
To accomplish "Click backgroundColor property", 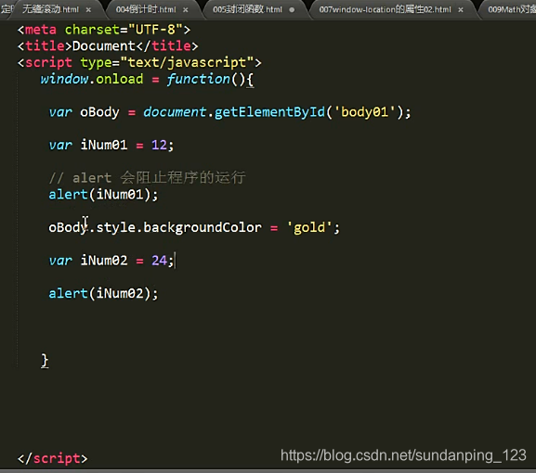I will click(x=203, y=227).
